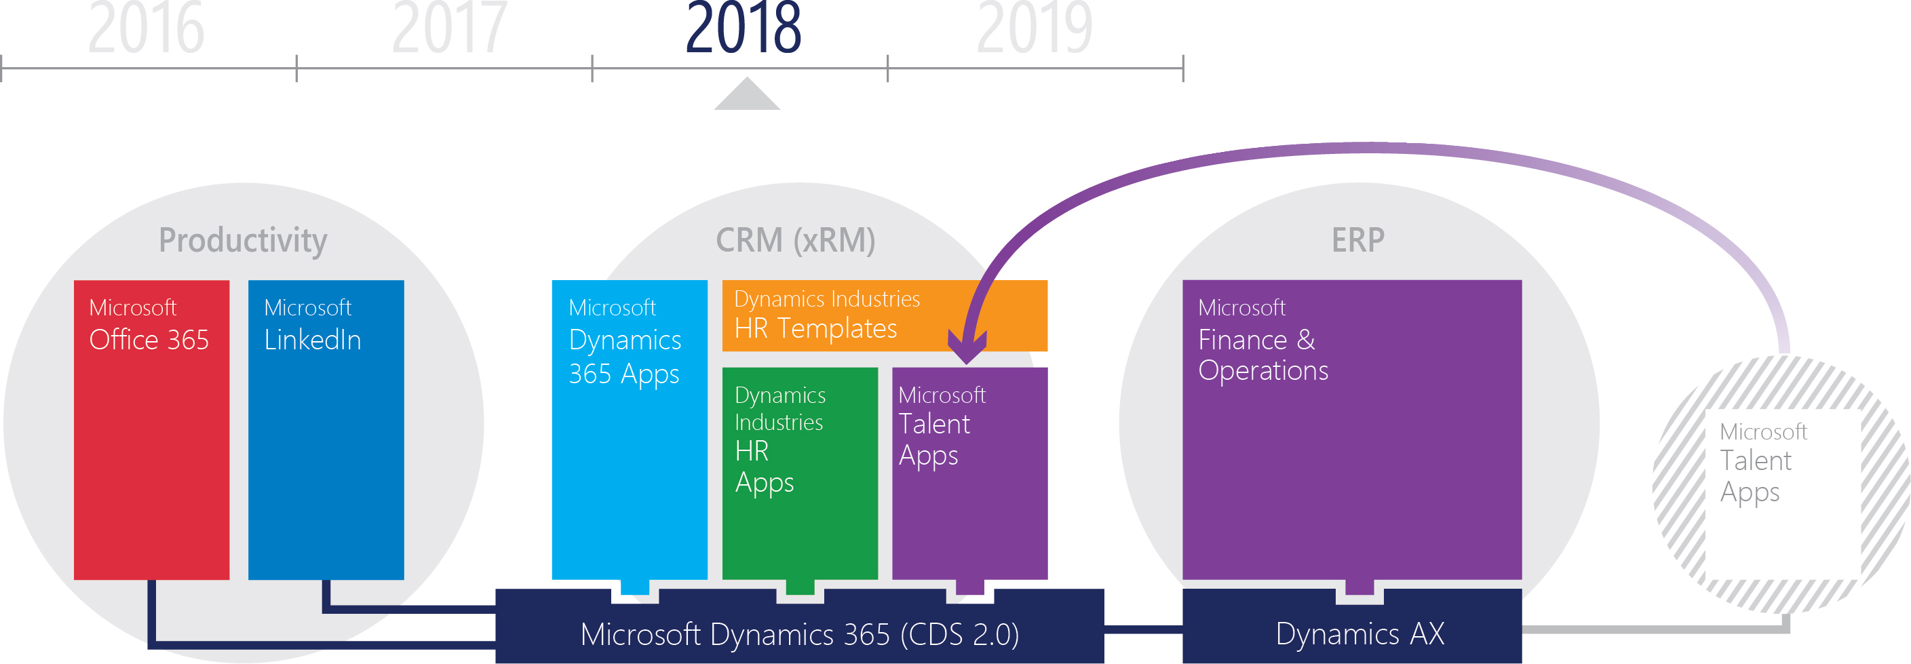The height and width of the screenshot is (664, 1911).
Task: Click the gray triangle marker under 2018
Action: pyautogui.click(x=747, y=94)
